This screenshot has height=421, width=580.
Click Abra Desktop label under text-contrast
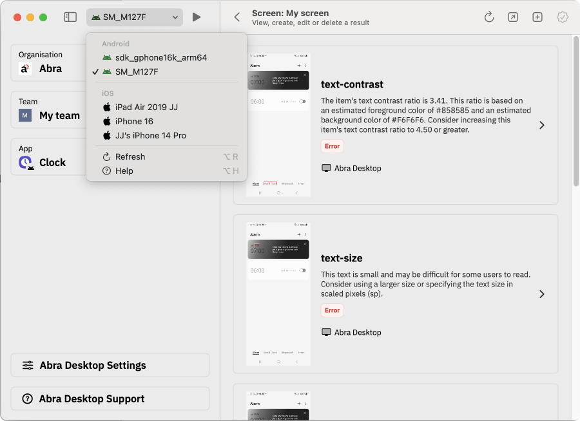pyautogui.click(x=358, y=168)
